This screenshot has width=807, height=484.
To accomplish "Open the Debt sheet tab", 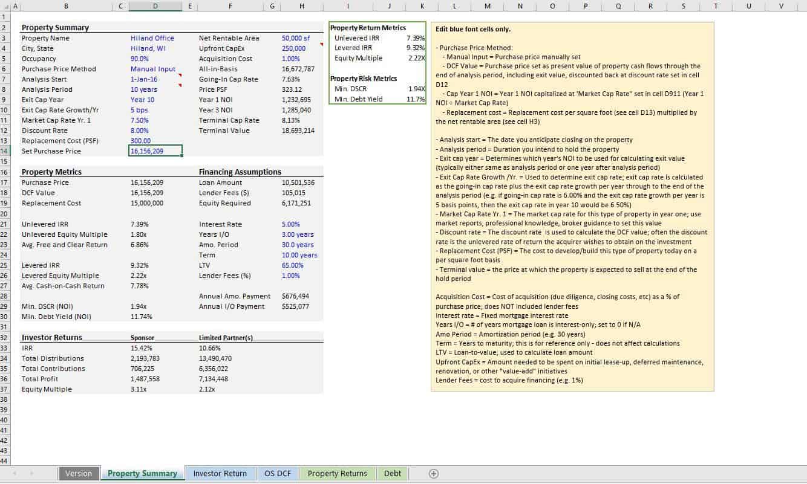I will coord(392,474).
